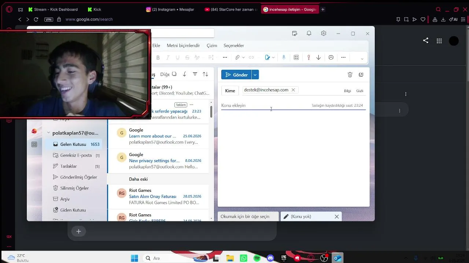This screenshot has width=469, height=263.
Task: Pop out the draft into a new window
Action: tap(361, 75)
